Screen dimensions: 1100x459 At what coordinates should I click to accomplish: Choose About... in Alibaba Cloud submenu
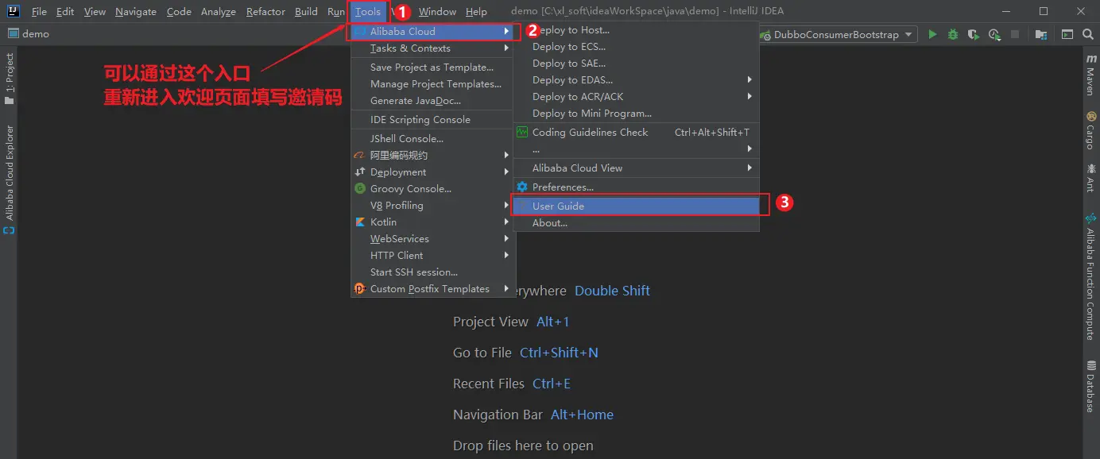[635, 223]
